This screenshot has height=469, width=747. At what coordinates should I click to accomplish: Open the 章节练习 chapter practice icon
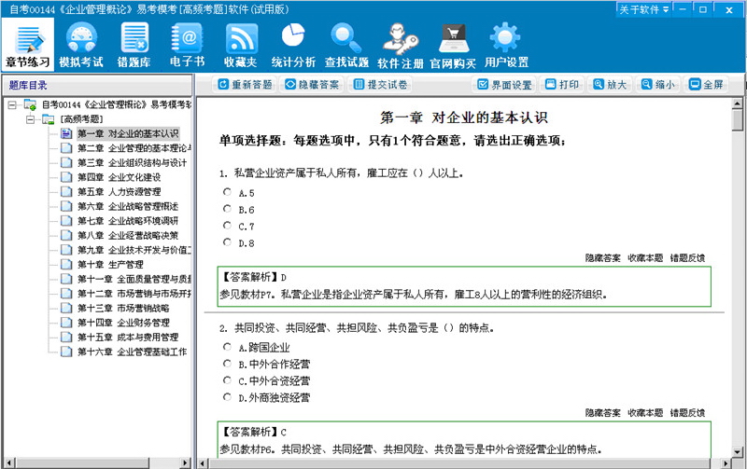tap(28, 45)
